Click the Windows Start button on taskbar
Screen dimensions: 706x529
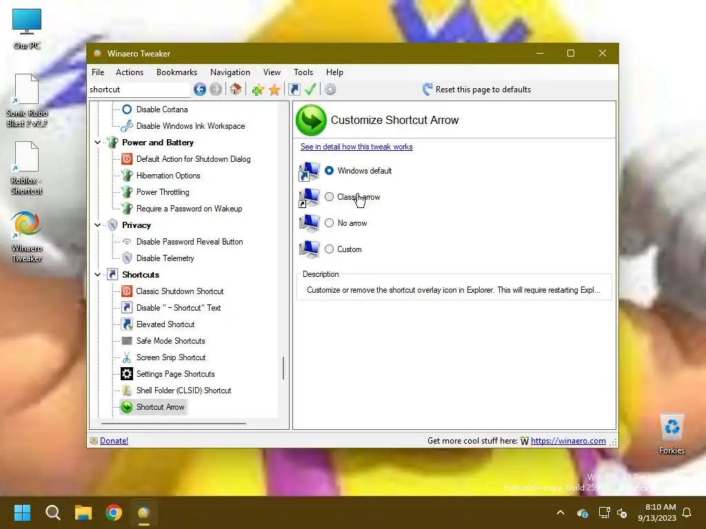(22, 512)
